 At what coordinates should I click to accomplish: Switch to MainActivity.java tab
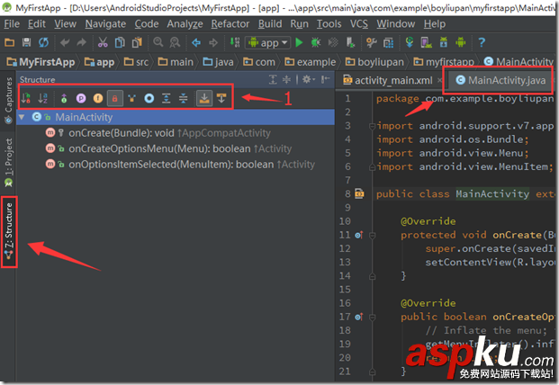point(500,80)
